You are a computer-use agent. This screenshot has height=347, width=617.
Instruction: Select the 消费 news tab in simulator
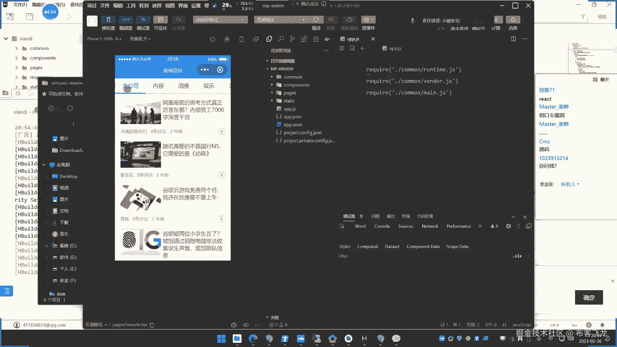183,86
